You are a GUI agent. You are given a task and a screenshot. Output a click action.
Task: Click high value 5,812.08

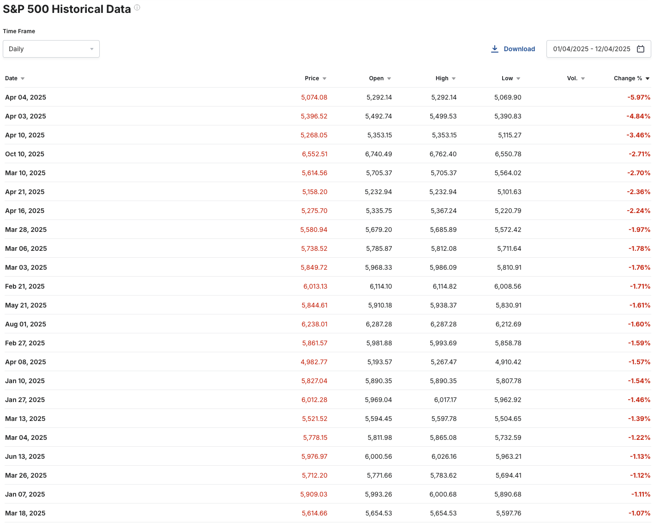tap(444, 249)
